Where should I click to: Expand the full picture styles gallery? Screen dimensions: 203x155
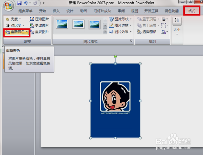(105, 31)
